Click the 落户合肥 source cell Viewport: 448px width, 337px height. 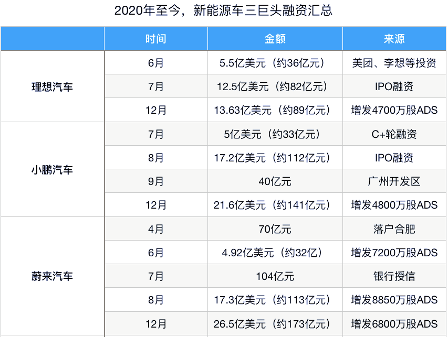pos(394,229)
